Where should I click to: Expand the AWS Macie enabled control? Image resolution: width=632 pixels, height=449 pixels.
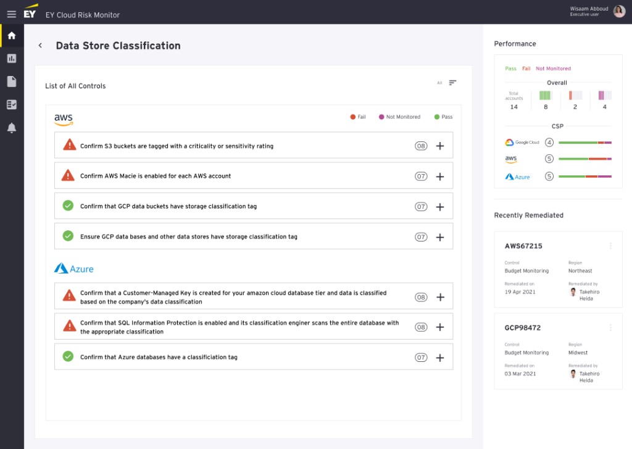pyautogui.click(x=440, y=176)
